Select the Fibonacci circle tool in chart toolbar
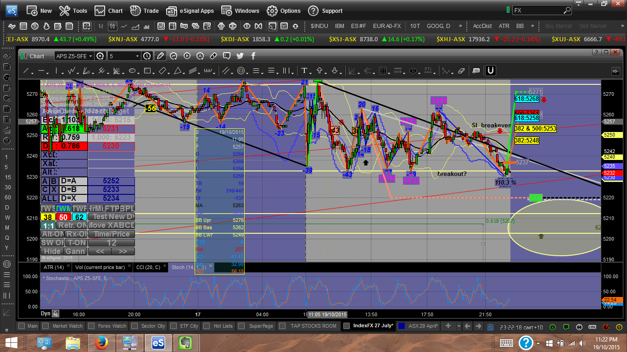Image resolution: width=627 pixels, height=352 pixels. (241, 71)
